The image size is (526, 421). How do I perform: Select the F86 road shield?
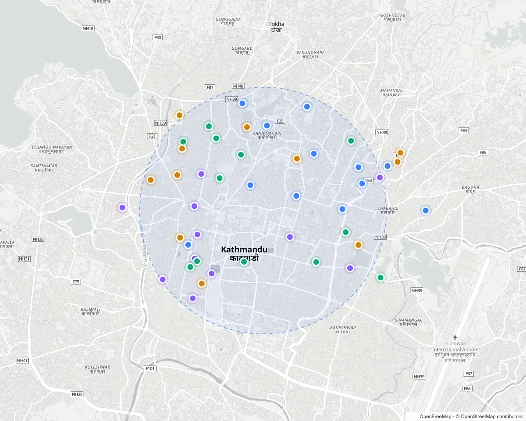(467, 389)
